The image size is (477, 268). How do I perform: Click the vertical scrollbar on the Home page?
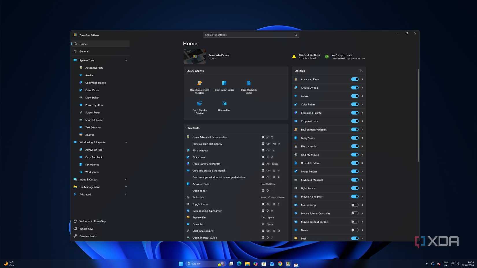(x=418, y=116)
